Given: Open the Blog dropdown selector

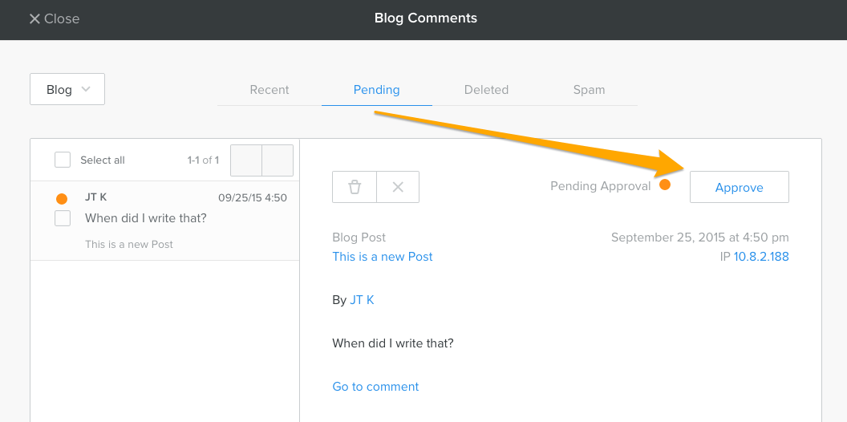Looking at the screenshot, I should pos(67,89).
